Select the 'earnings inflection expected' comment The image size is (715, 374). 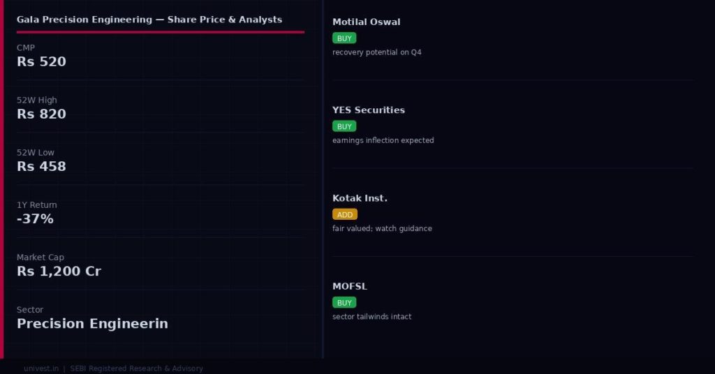point(383,140)
